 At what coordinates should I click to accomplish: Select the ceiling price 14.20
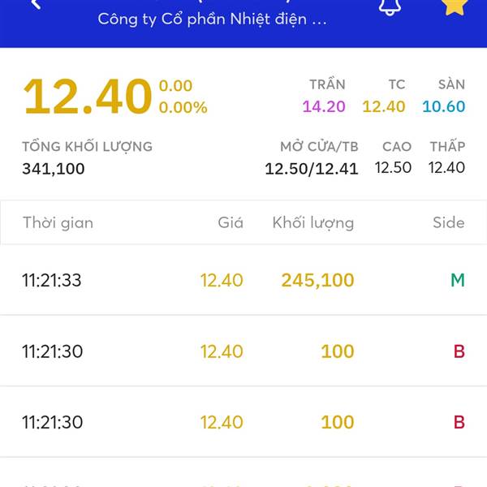coord(324,106)
